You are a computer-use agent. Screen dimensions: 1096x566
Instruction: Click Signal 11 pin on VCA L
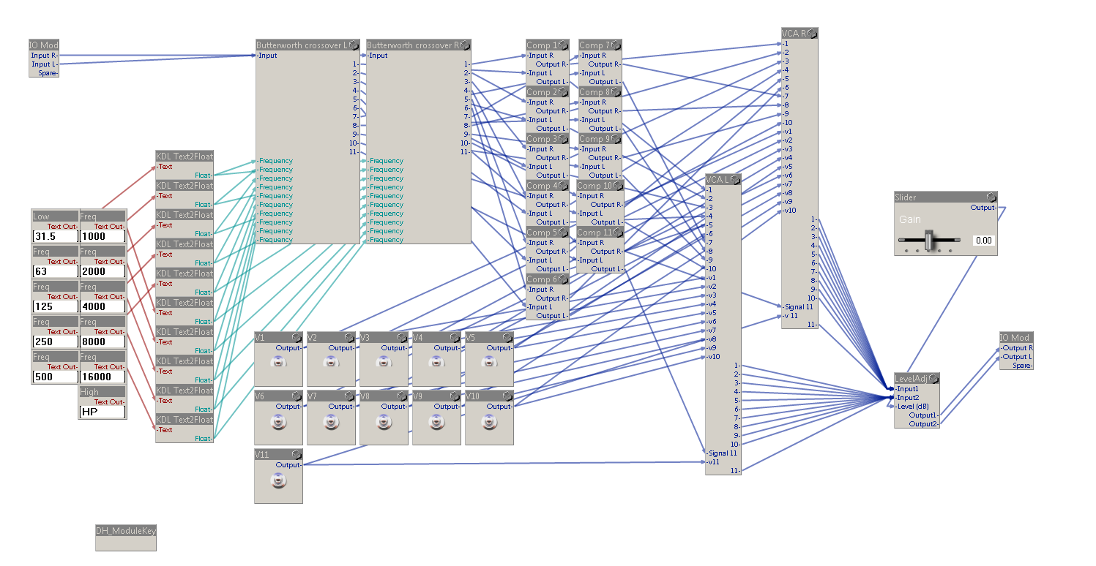point(723,453)
